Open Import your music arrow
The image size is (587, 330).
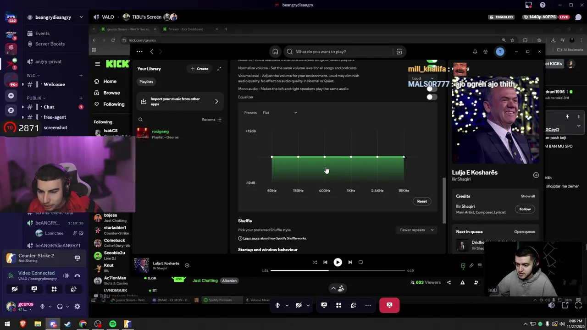click(216, 101)
